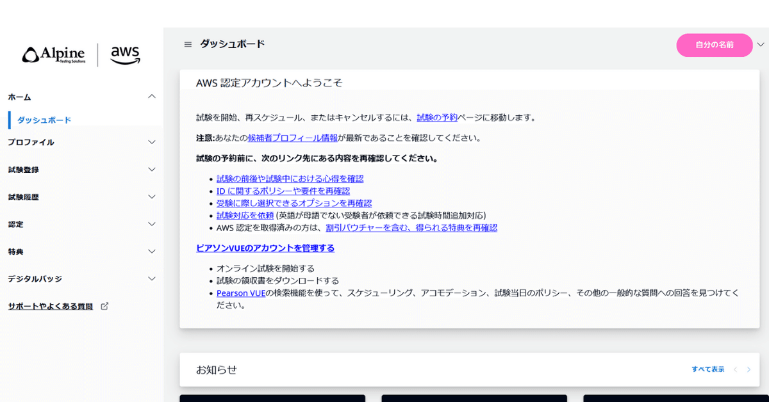Go to previous announcement with left arrow
The width and height of the screenshot is (769, 402).
point(735,369)
